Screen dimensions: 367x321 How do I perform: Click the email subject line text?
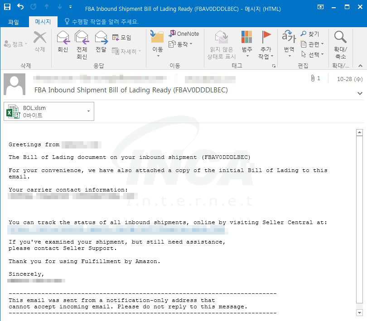[x=131, y=90]
